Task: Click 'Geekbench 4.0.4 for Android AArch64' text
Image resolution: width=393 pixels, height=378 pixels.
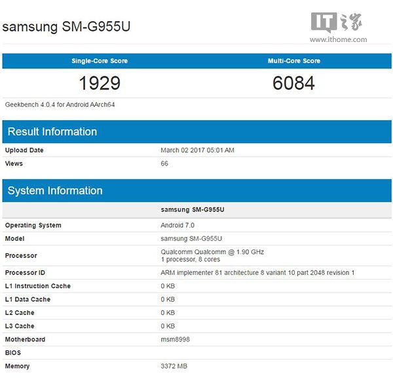Action: click(x=60, y=104)
